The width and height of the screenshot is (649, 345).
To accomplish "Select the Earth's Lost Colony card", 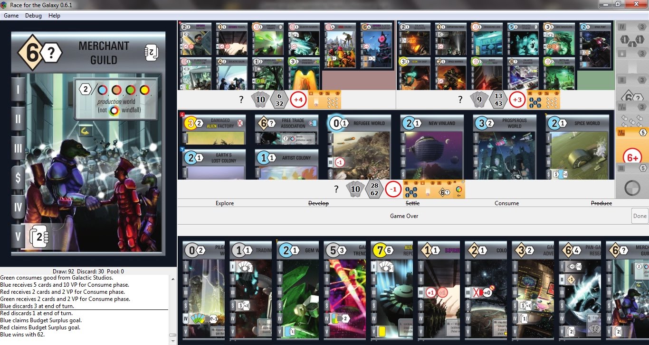I will pos(214,164).
